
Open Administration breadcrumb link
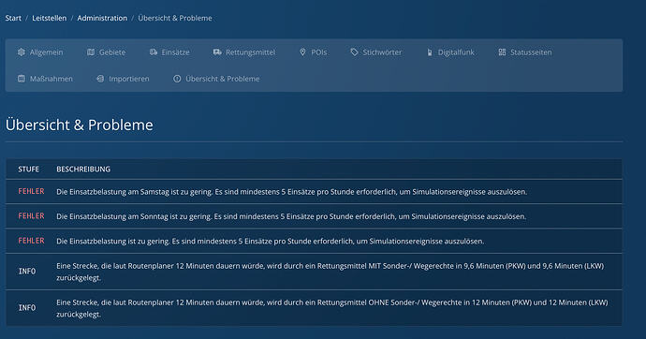point(102,18)
